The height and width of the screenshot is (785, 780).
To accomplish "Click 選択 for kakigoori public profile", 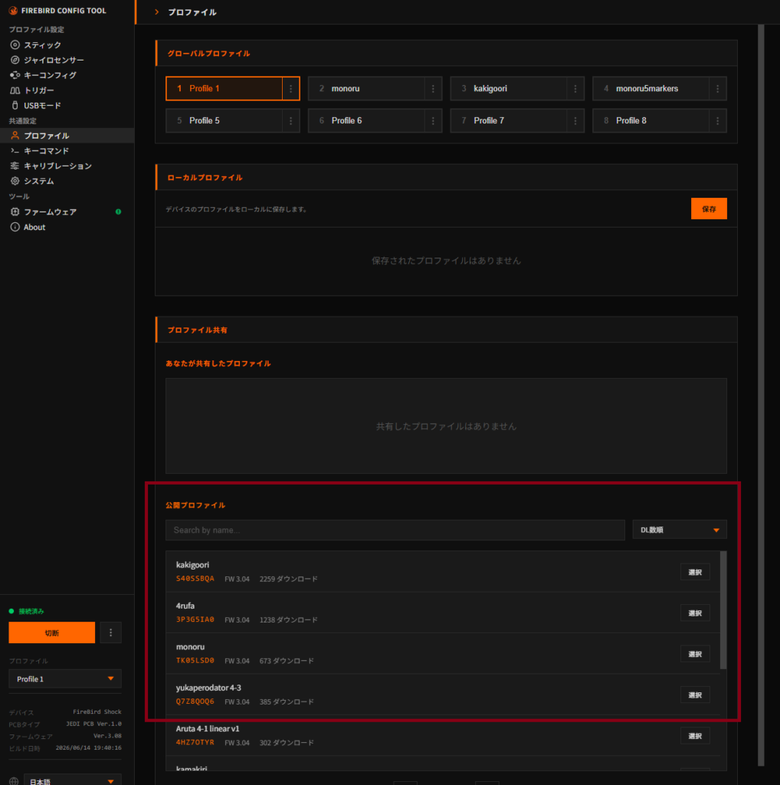I will click(695, 572).
